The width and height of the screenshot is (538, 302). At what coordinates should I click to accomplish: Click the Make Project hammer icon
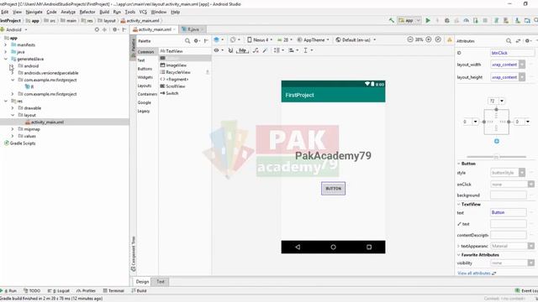(392, 20)
